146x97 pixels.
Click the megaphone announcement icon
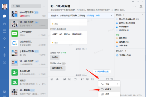[x=82, y=79]
